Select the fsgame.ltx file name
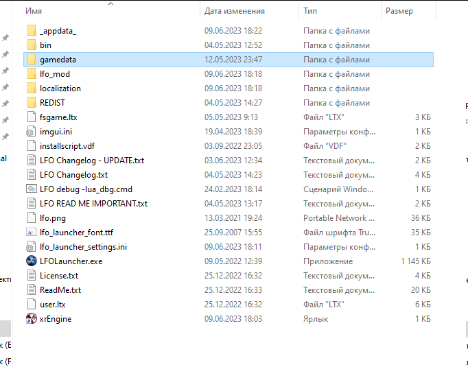The width and height of the screenshot is (468, 367). point(58,117)
